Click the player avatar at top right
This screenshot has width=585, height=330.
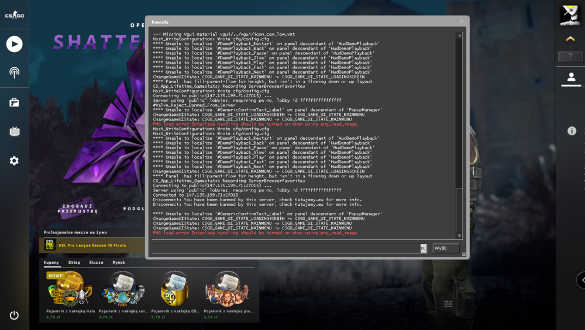tap(570, 15)
